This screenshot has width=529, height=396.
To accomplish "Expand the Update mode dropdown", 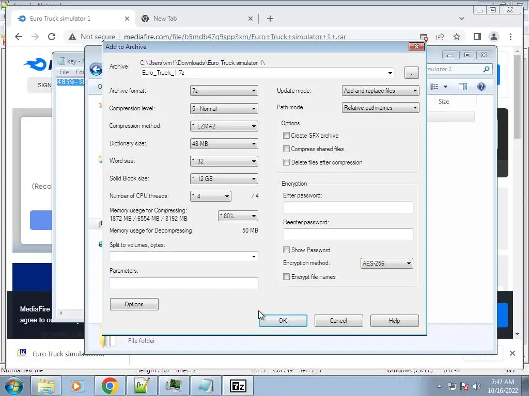I will coord(381,91).
